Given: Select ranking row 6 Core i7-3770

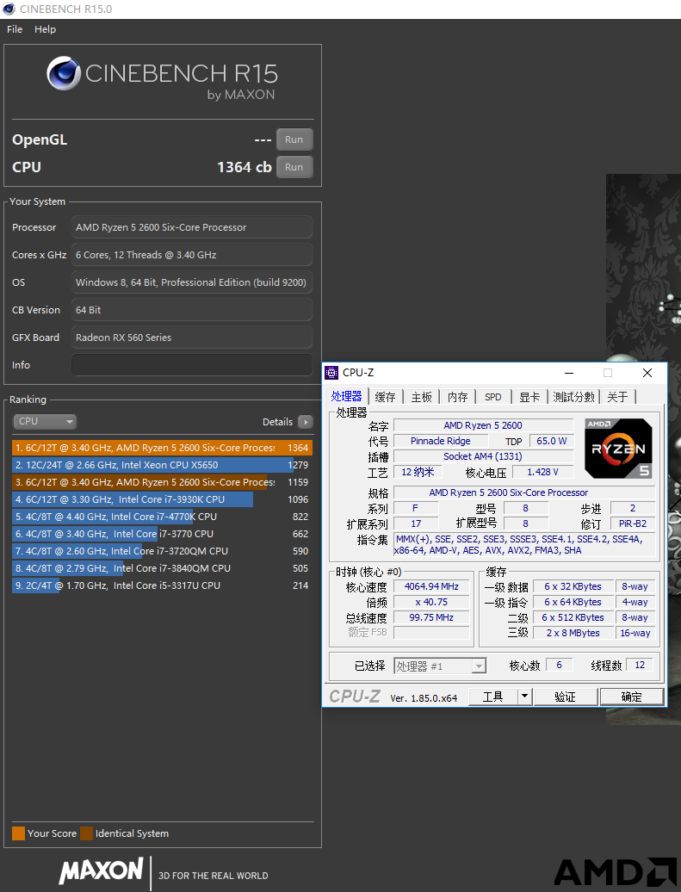Looking at the screenshot, I should click(162, 534).
